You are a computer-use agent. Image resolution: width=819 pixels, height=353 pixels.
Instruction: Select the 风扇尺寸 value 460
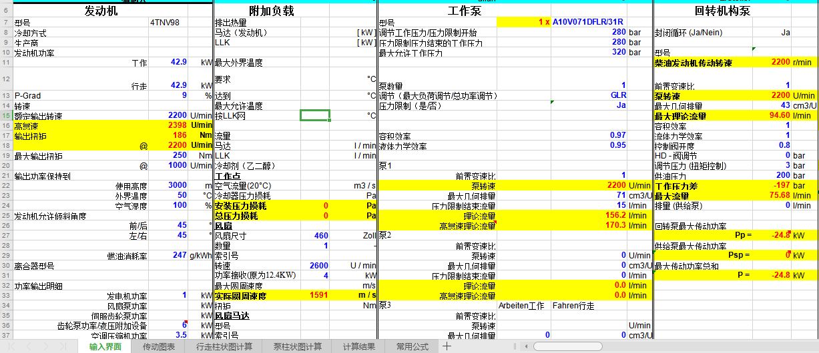coord(315,235)
